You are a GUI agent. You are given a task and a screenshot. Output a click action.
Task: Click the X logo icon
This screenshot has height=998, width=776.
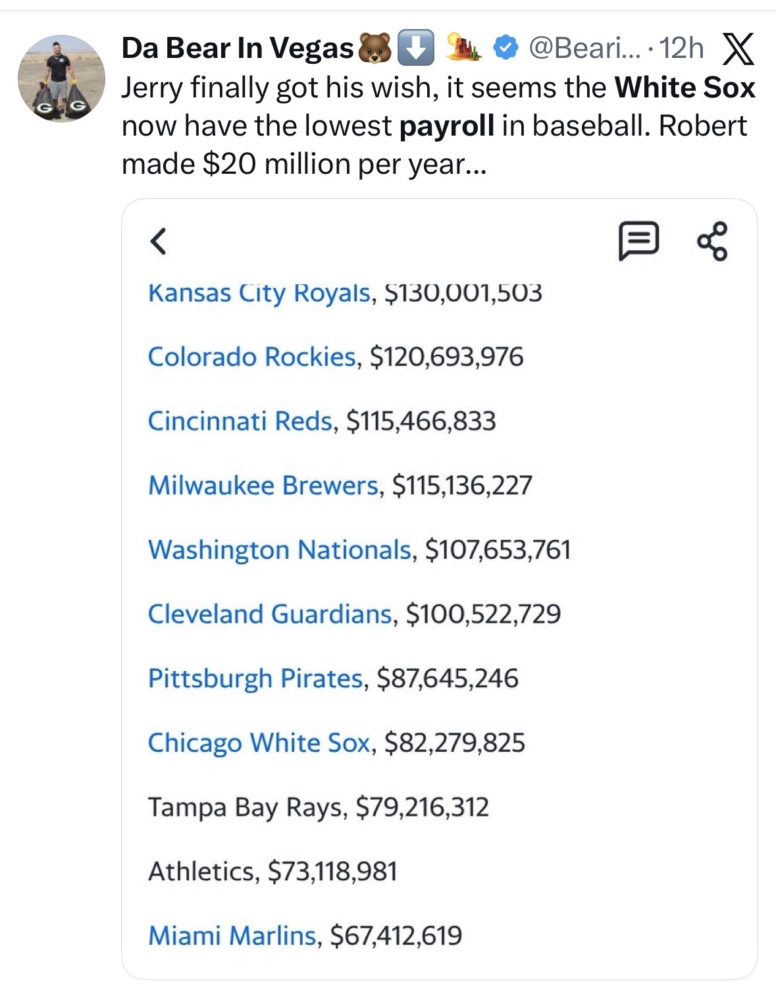738,49
